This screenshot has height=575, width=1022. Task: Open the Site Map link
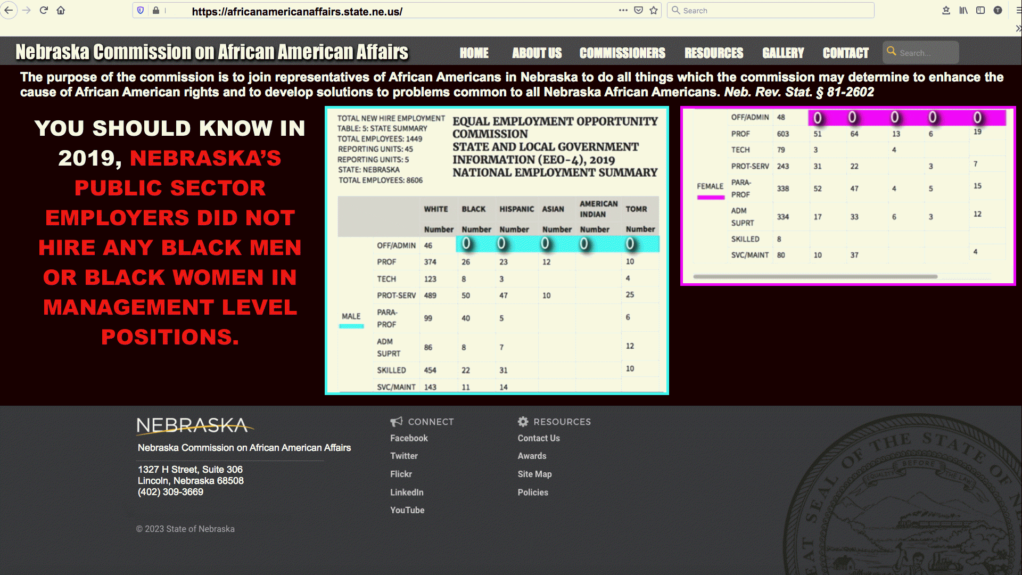click(534, 474)
